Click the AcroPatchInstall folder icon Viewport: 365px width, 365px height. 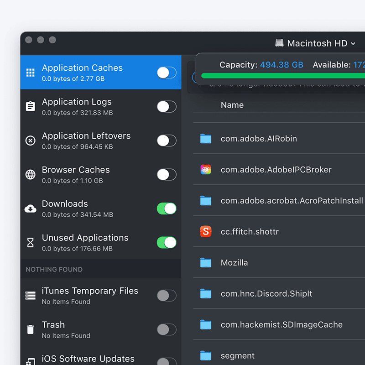click(x=206, y=200)
